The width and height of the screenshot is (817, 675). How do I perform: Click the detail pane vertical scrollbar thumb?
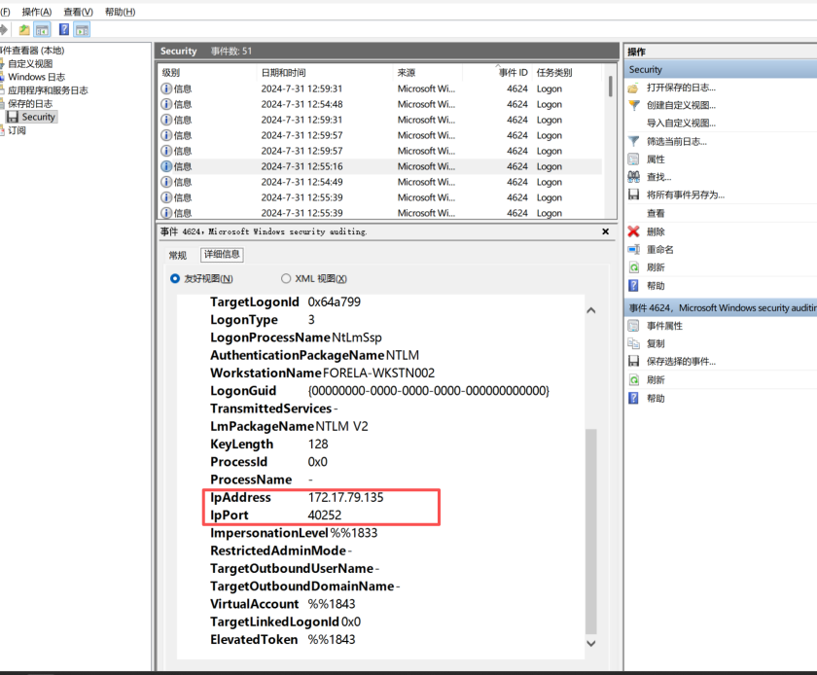click(x=590, y=525)
